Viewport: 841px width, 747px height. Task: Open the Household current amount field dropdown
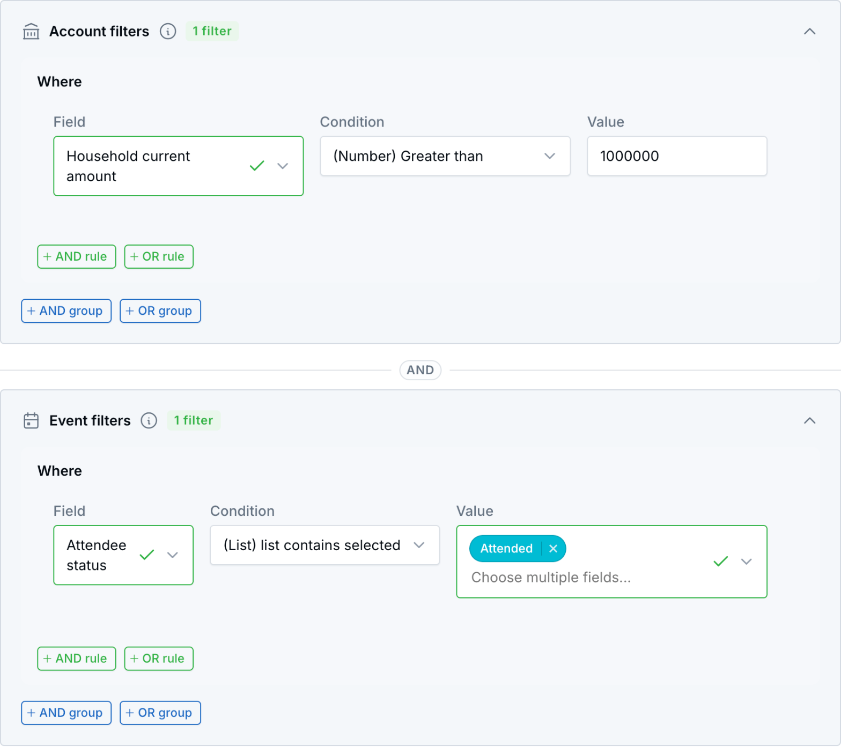(179, 166)
